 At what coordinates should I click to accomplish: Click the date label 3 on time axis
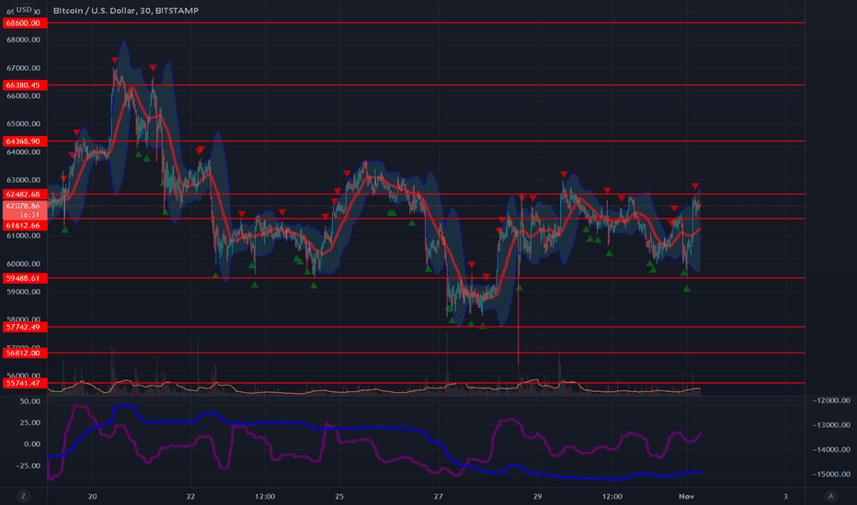pos(785,496)
